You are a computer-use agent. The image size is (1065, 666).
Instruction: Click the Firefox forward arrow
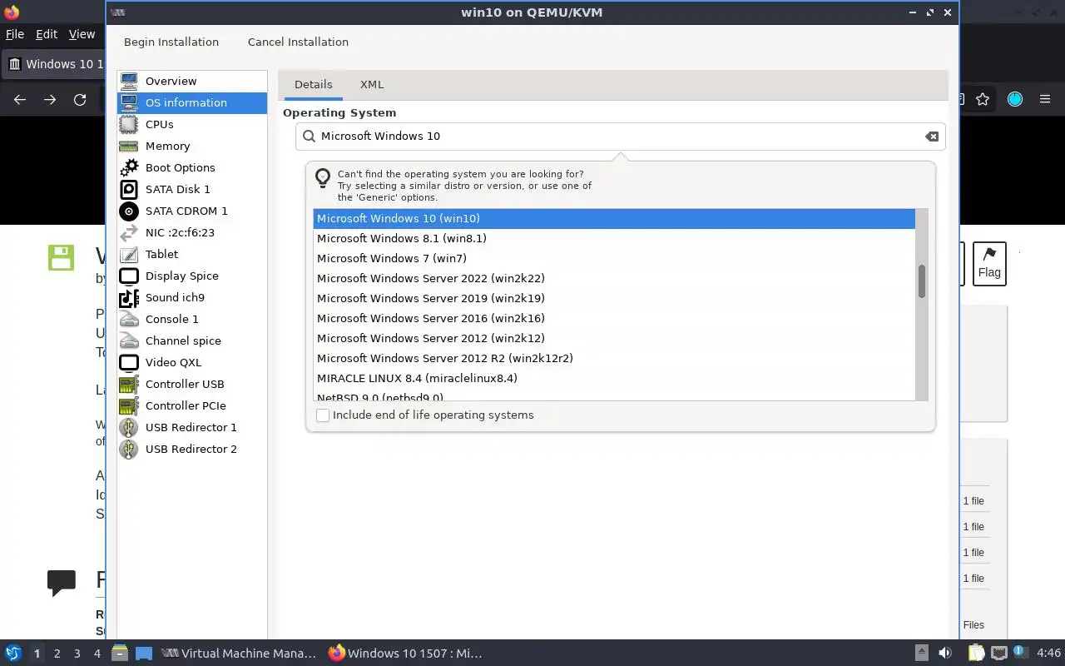pos(50,99)
